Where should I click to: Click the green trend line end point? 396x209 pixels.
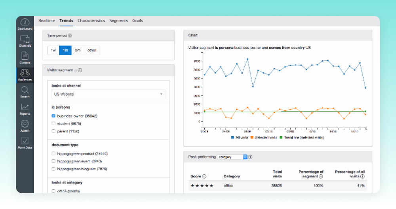point(366,112)
